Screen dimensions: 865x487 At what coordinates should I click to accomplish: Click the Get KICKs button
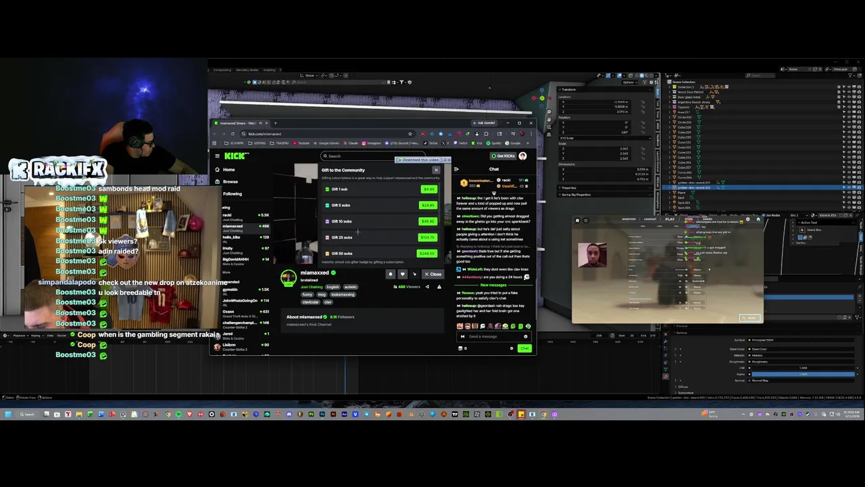(503, 156)
